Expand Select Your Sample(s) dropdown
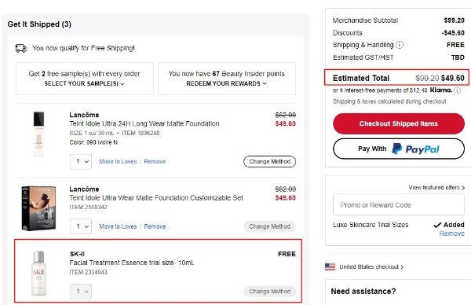This screenshot has height=305, width=471. click(85, 83)
